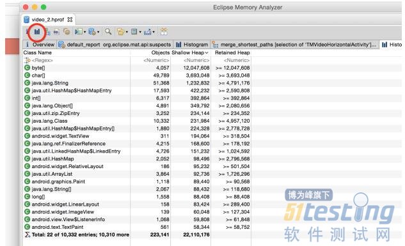Open the merge_shortest_paths tab
Viewport: 405px width, 246px height.
294,45
